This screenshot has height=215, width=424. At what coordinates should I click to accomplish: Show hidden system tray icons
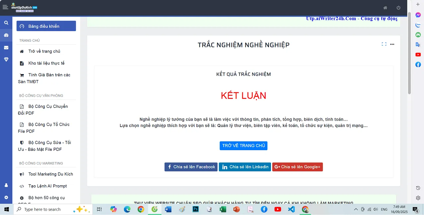tap(356, 209)
